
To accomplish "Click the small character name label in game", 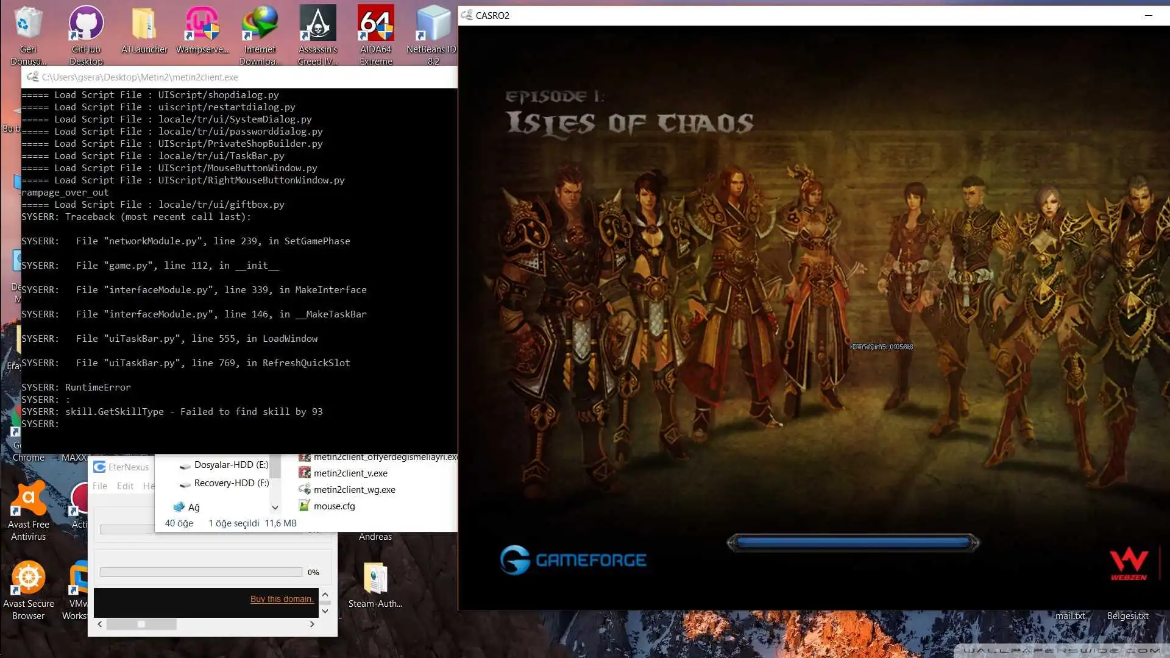I will [x=881, y=346].
